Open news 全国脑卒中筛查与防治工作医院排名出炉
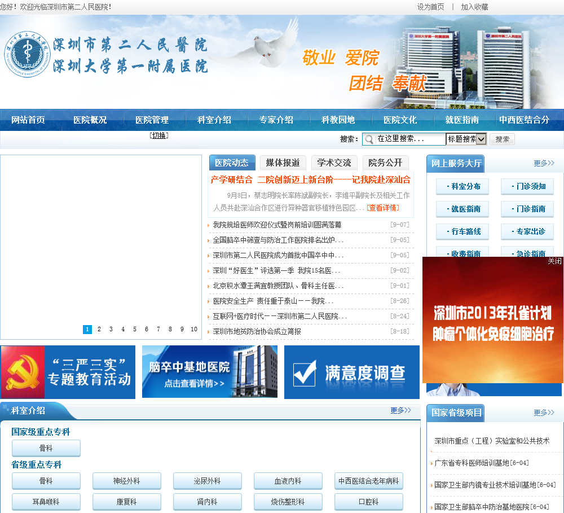This screenshot has width=564, height=513. point(278,240)
